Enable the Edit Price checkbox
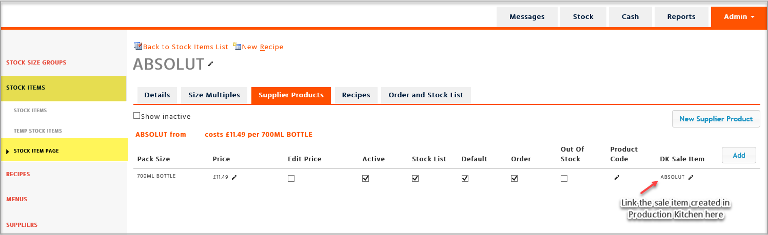Image resolution: width=768 pixels, height=235 pixels. 291,179
